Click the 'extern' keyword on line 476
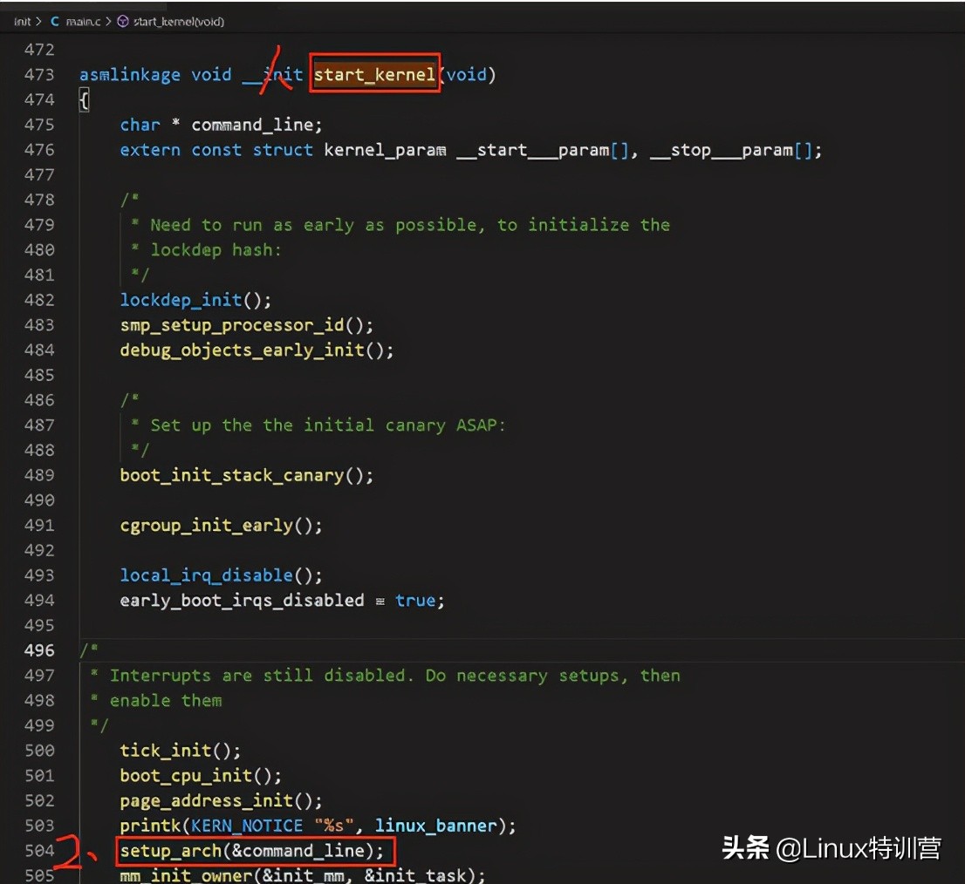965x884 pixels. 150,150
